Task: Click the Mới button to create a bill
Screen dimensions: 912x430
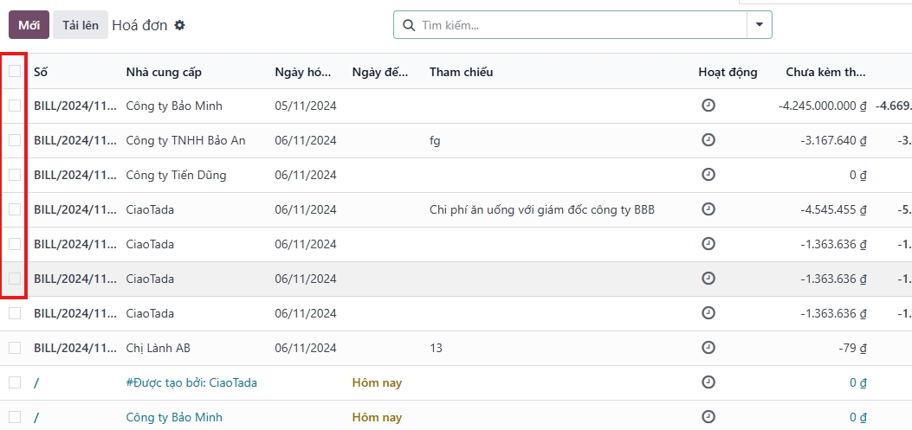Action: tap(29, 25)
